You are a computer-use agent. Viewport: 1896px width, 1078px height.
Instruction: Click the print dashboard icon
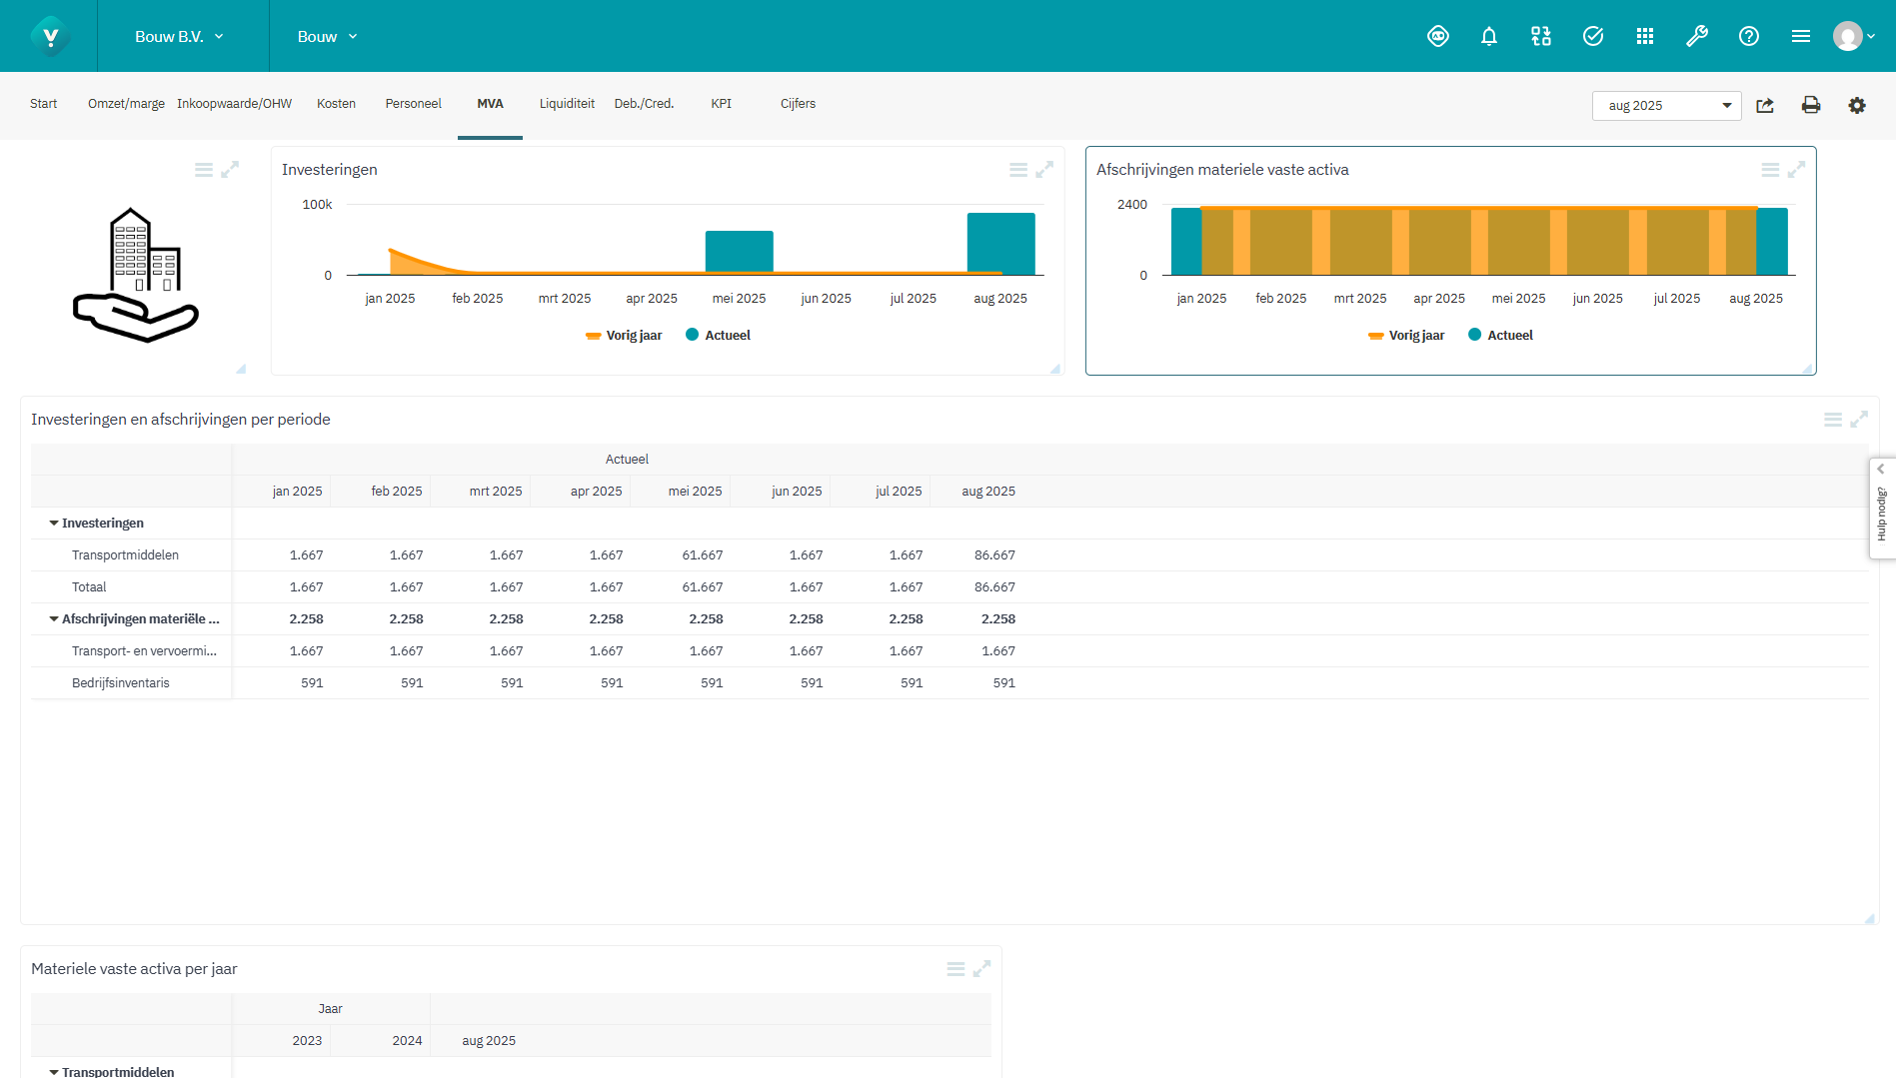point(1810,106)
